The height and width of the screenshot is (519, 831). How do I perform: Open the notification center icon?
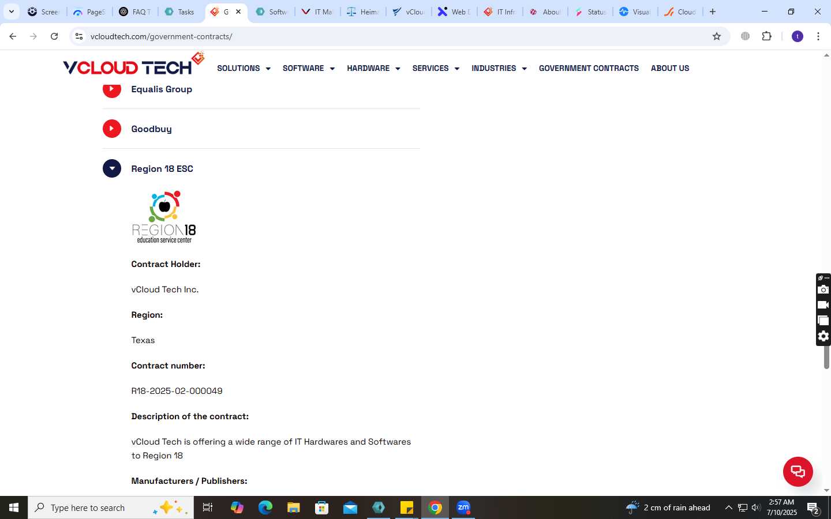click(814, 508)
